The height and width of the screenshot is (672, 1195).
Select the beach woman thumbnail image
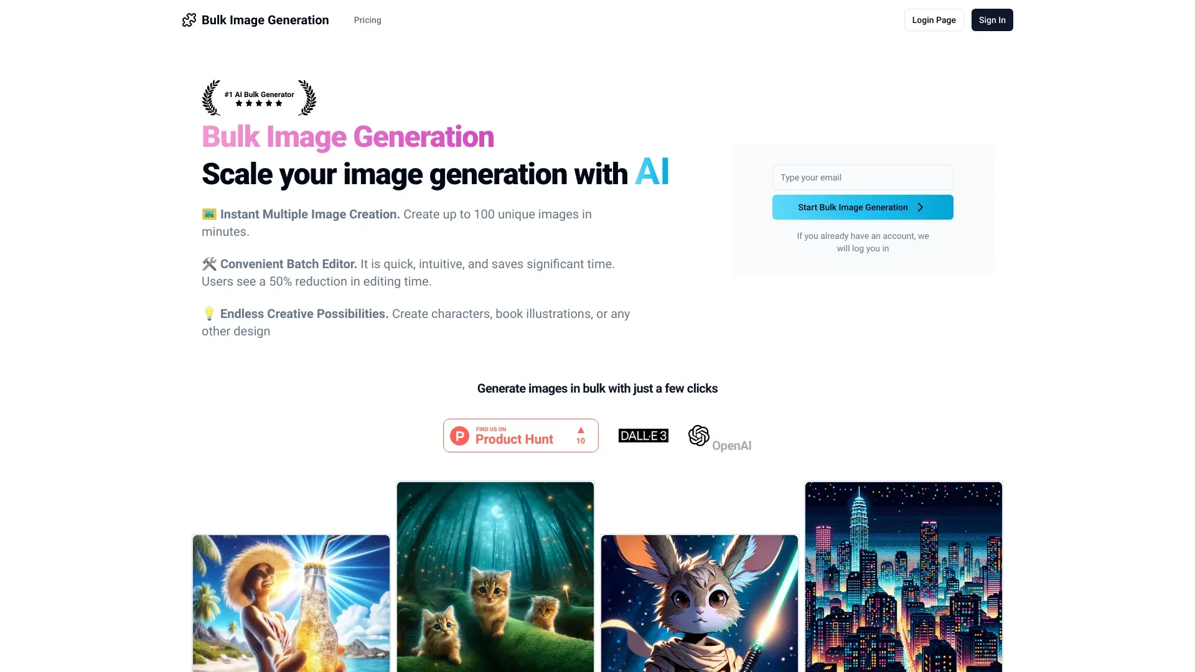291,603
